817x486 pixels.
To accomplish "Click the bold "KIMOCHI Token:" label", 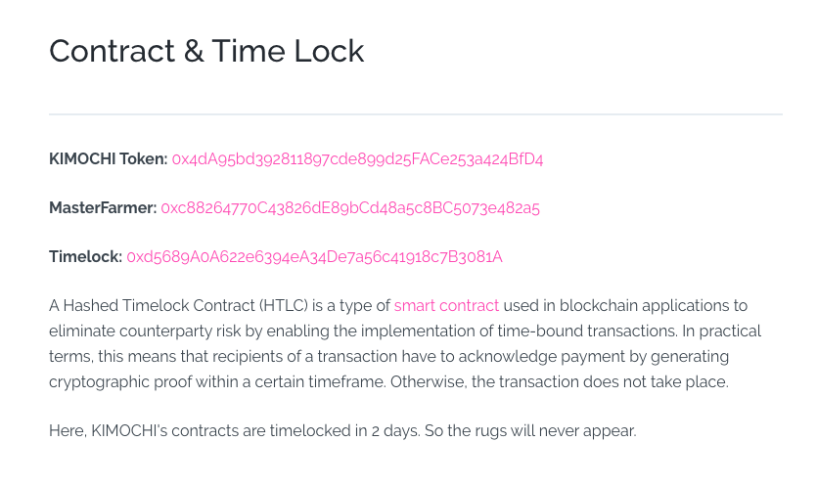I will click(x=109, y=158).
